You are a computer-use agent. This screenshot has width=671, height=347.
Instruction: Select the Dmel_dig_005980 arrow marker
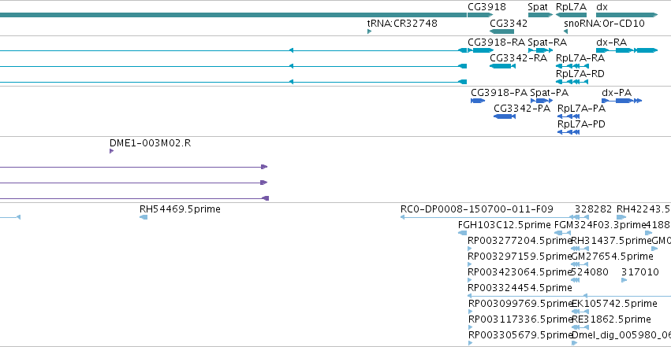574,343
